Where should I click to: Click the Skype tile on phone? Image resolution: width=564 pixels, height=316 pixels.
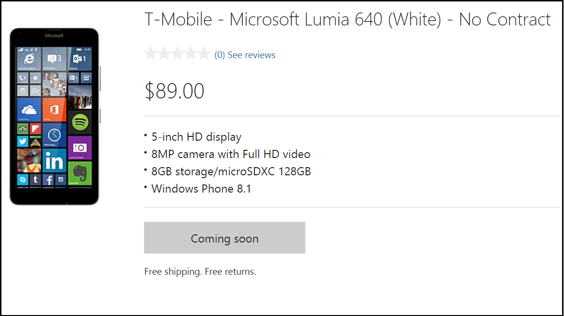[x=23, y=180]
